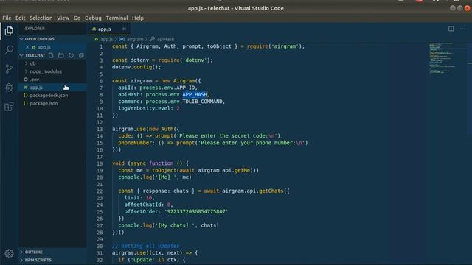Screen dimensions: 472x265
Task: Click 'dotenv.config();' on line 4
Action: (136, 67)
